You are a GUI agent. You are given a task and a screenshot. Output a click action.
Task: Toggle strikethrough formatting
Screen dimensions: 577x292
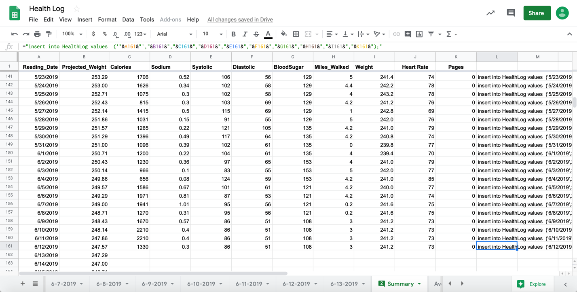pyautogui.click(x=256, y=34)
